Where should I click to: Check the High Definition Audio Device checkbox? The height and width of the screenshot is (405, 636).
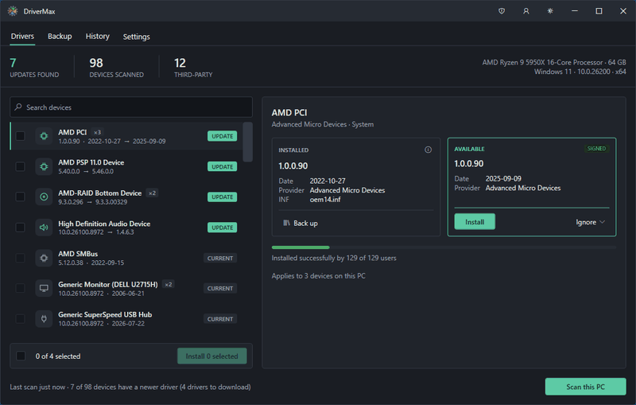21,228
